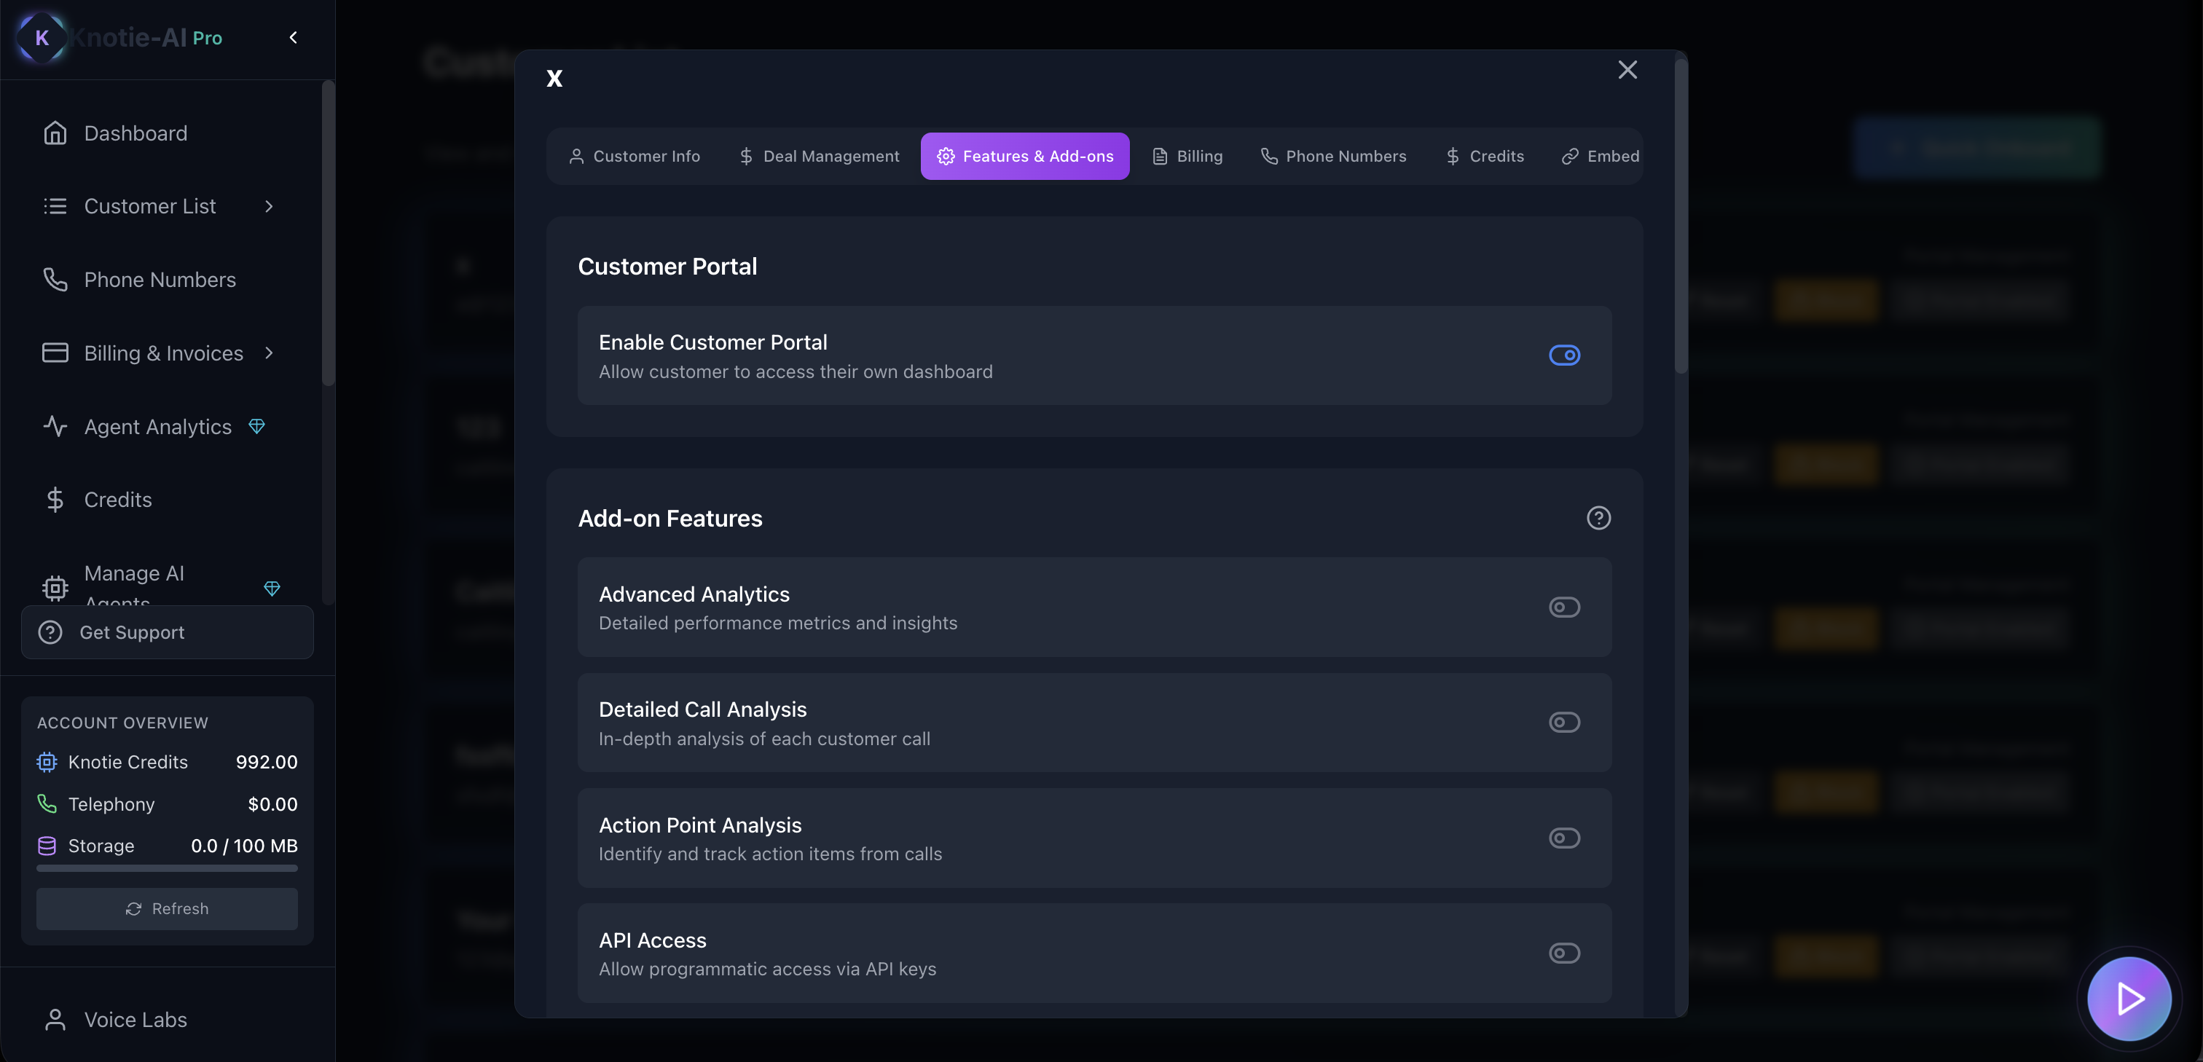Click the Credits dollar icon in sidebar
The image size is (2203, 1062).
point(55,500)
